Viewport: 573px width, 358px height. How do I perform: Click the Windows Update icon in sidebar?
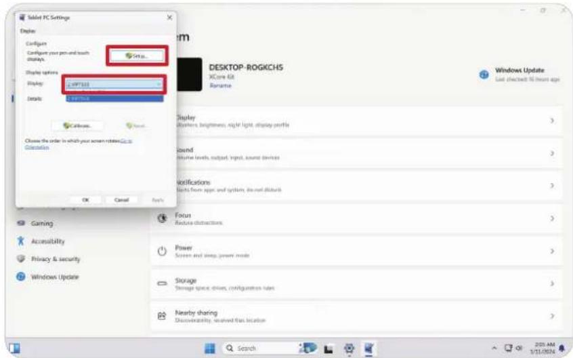(21, 277)
